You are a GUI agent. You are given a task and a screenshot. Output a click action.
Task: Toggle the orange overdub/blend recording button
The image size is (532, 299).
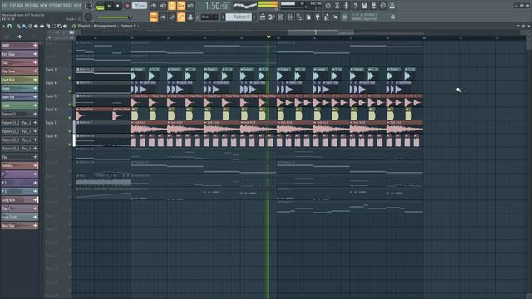point(181,6)
